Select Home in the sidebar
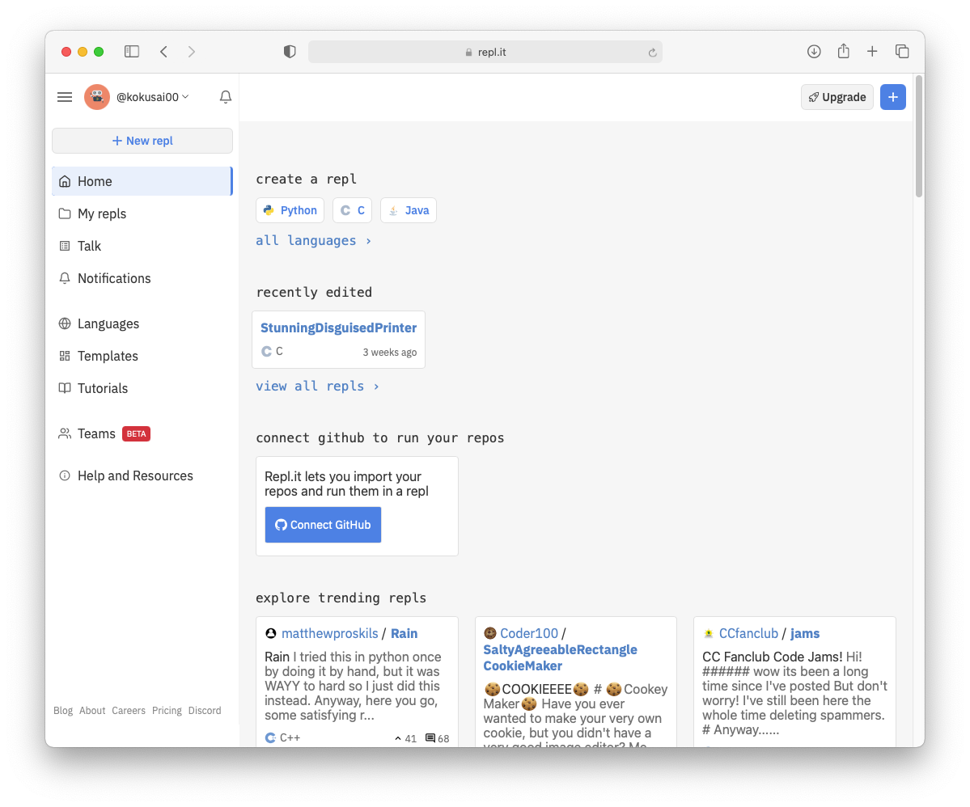 [x=142, y=181]
